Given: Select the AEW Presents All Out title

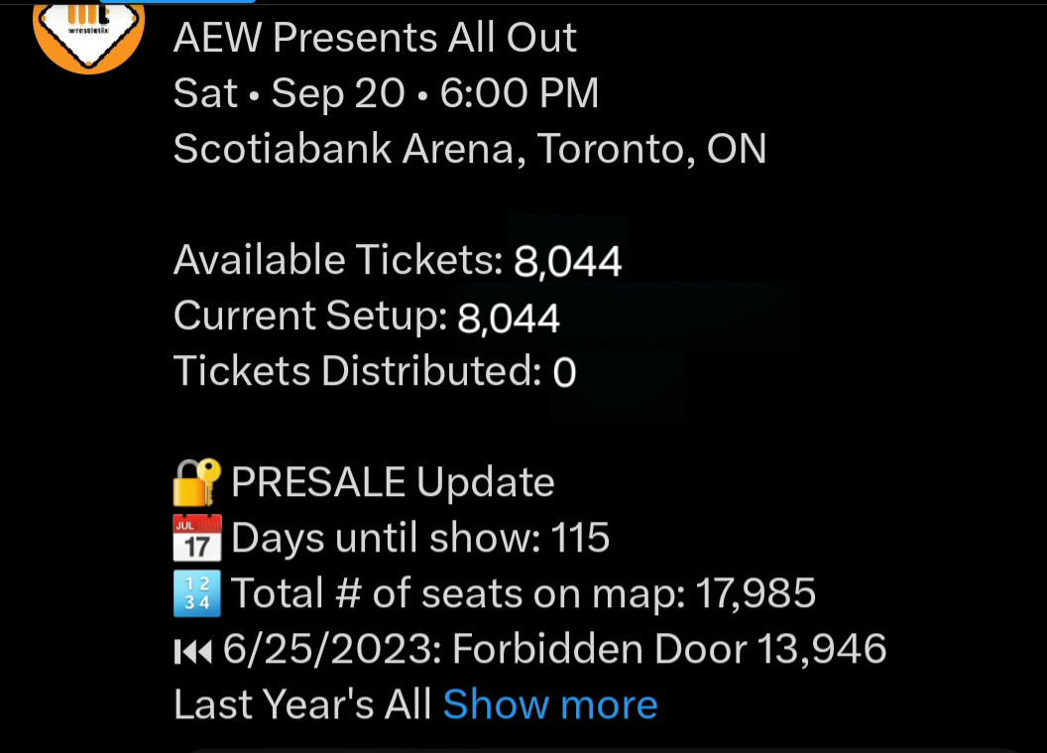Looking at the screenshot, I should click(375, 38).
